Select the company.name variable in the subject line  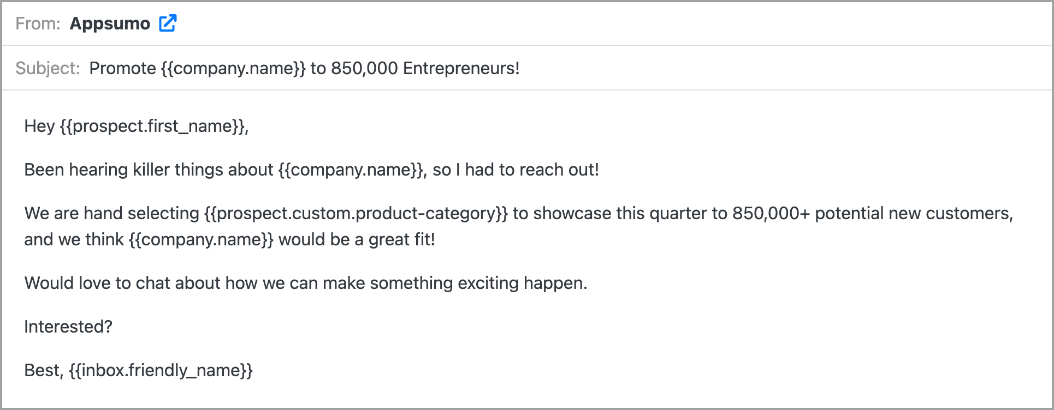pos(233,68)
